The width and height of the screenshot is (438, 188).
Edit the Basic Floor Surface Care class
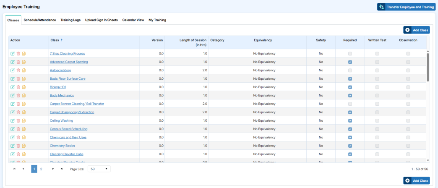(12, 78)
